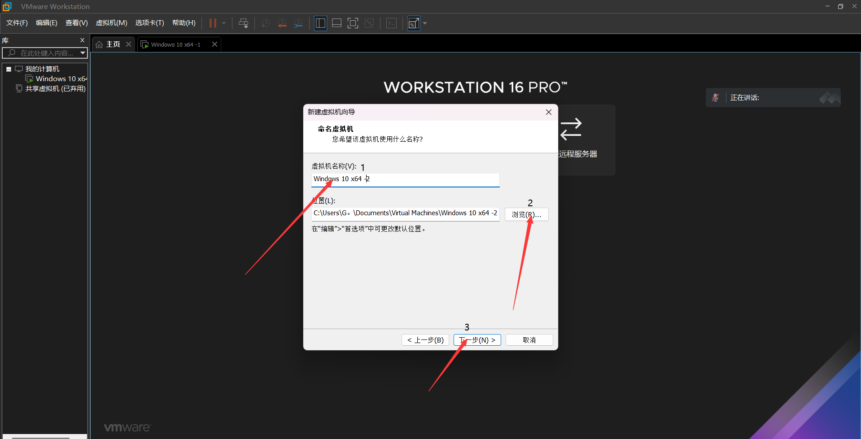The height and width of the screenshot is (439, 861).
Task: Click the stretch guest display toolbar icon
Action: 414,23
